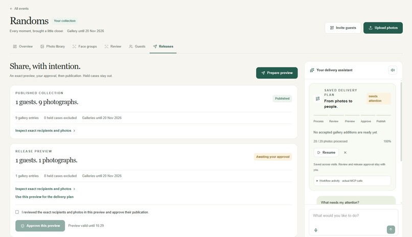
Task: Click Preview valid until 16:29 text
Action: (x=86, y=226)
